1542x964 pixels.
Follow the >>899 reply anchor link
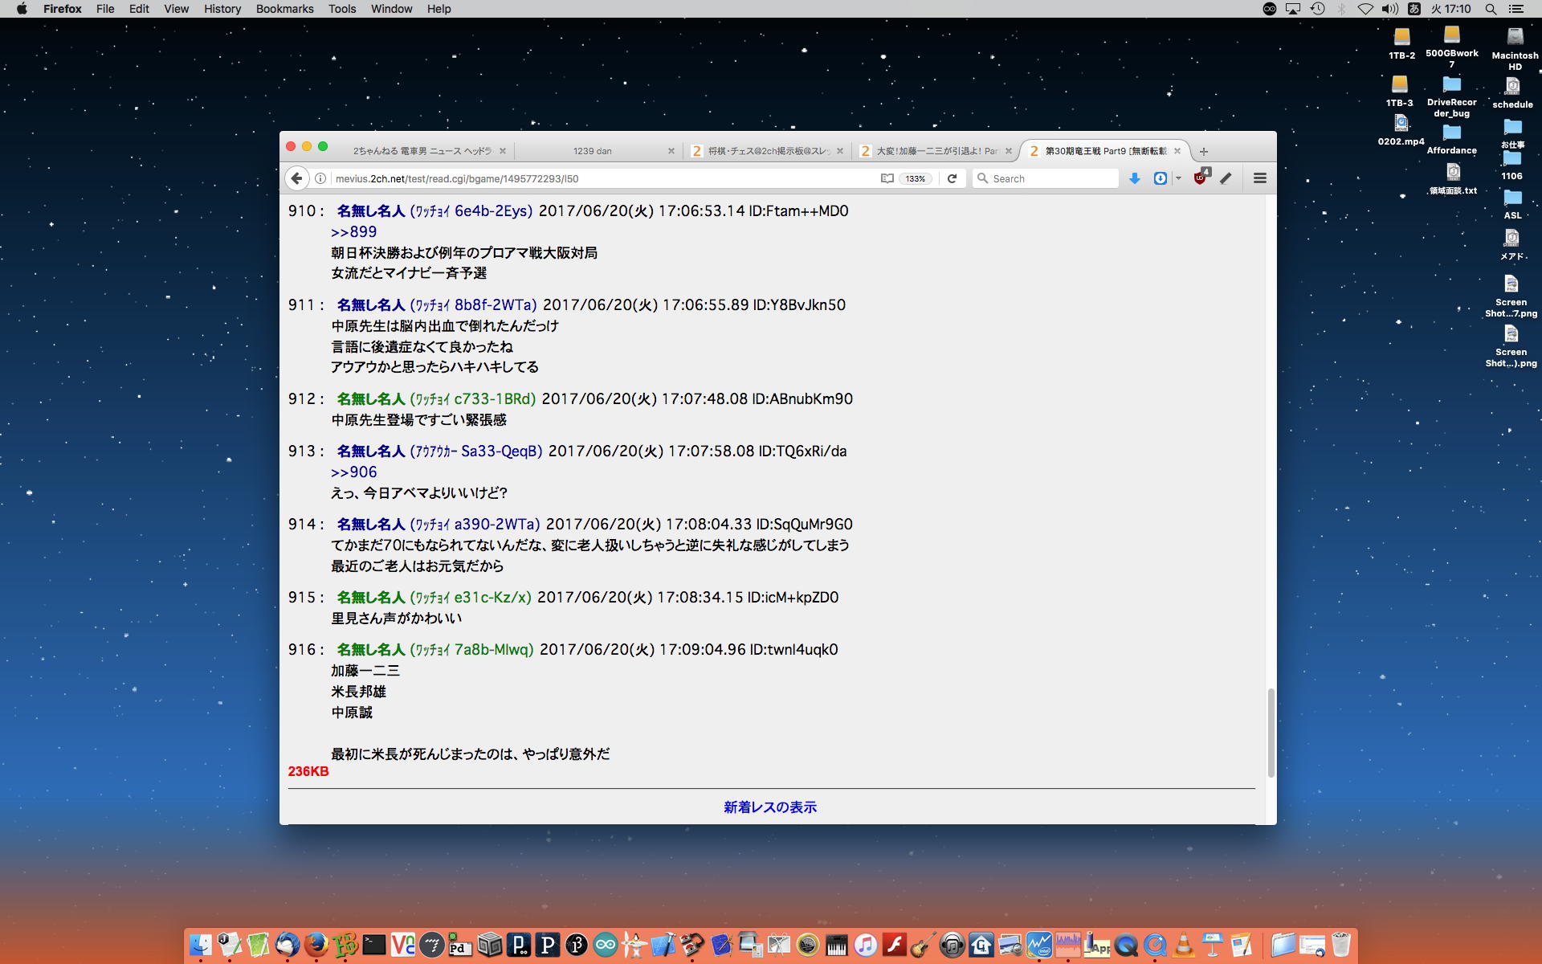point(353,231)
